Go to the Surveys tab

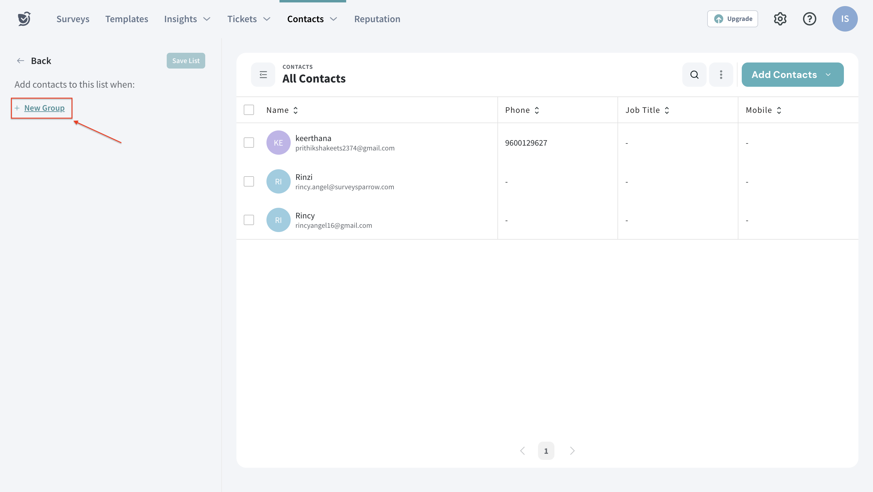point(73,19)
